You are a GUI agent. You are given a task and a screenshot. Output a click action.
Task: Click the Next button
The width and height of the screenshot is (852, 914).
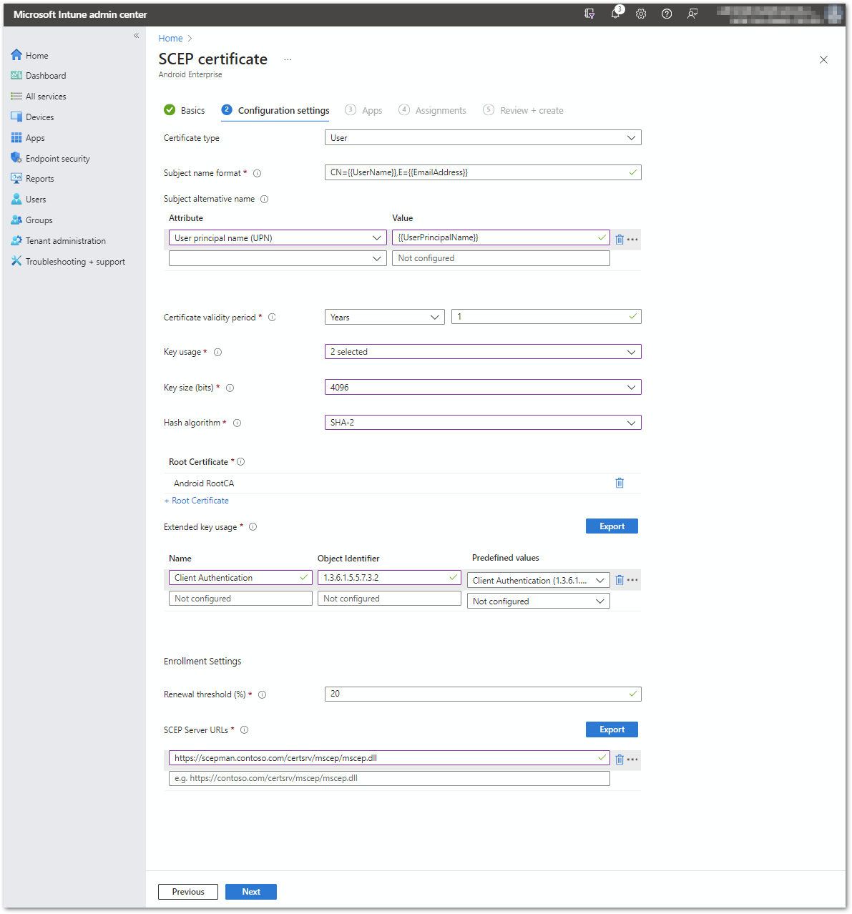point(250,892)
